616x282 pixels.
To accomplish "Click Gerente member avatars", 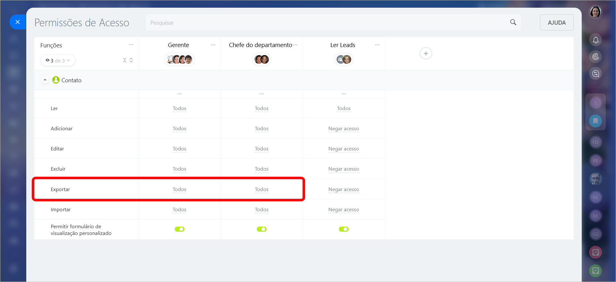I will (x=179, y=59).
